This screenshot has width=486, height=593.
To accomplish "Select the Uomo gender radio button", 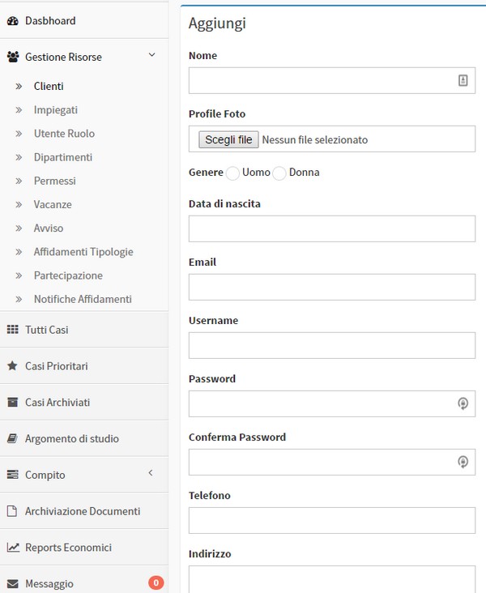I will [x=232, y=173].
